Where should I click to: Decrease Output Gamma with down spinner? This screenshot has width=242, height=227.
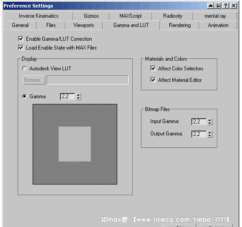coord(209,136)
